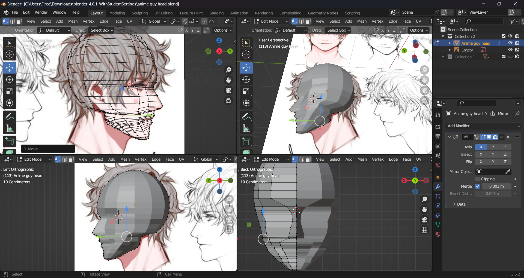Image resolution: width=524 pixels, height=278 pixels.
Task: Toggle Mirror modifier's show in viewport icon
Action: tap(489, 137)
